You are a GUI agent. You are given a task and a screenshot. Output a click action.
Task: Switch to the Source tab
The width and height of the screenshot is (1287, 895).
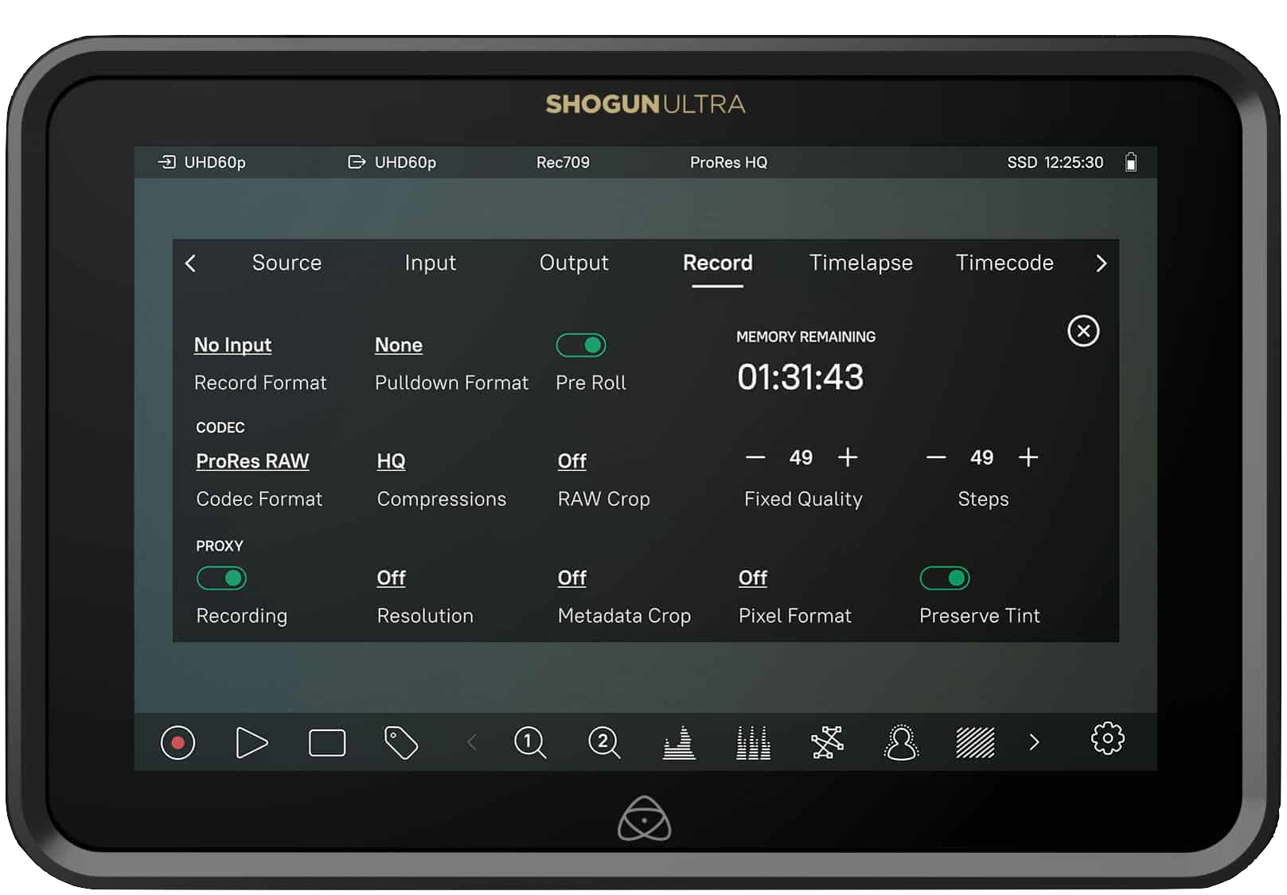click(287, 263)
